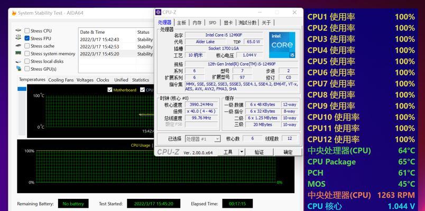425x211 pixels.
Task: Click the cache chip icon beside Stress cache
Action: coord(18,46)
